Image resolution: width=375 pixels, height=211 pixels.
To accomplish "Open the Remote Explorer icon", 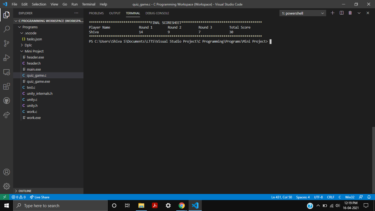I will pos(7,72).
